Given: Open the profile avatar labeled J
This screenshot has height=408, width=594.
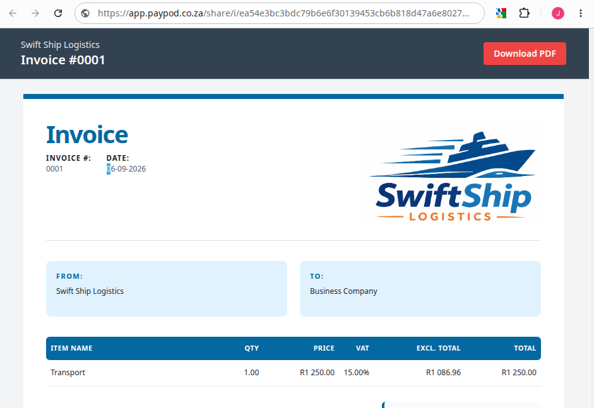Looking at the screenshot, I should coord(557,13).
